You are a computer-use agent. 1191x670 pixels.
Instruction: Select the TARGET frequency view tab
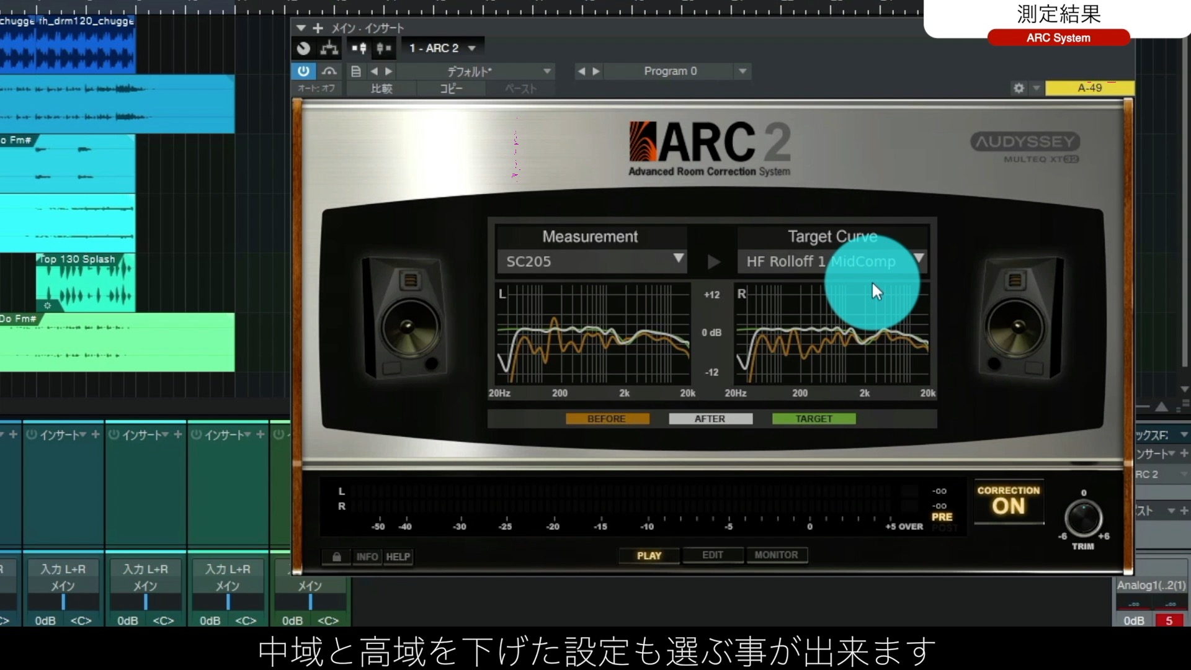click(813, 418)
